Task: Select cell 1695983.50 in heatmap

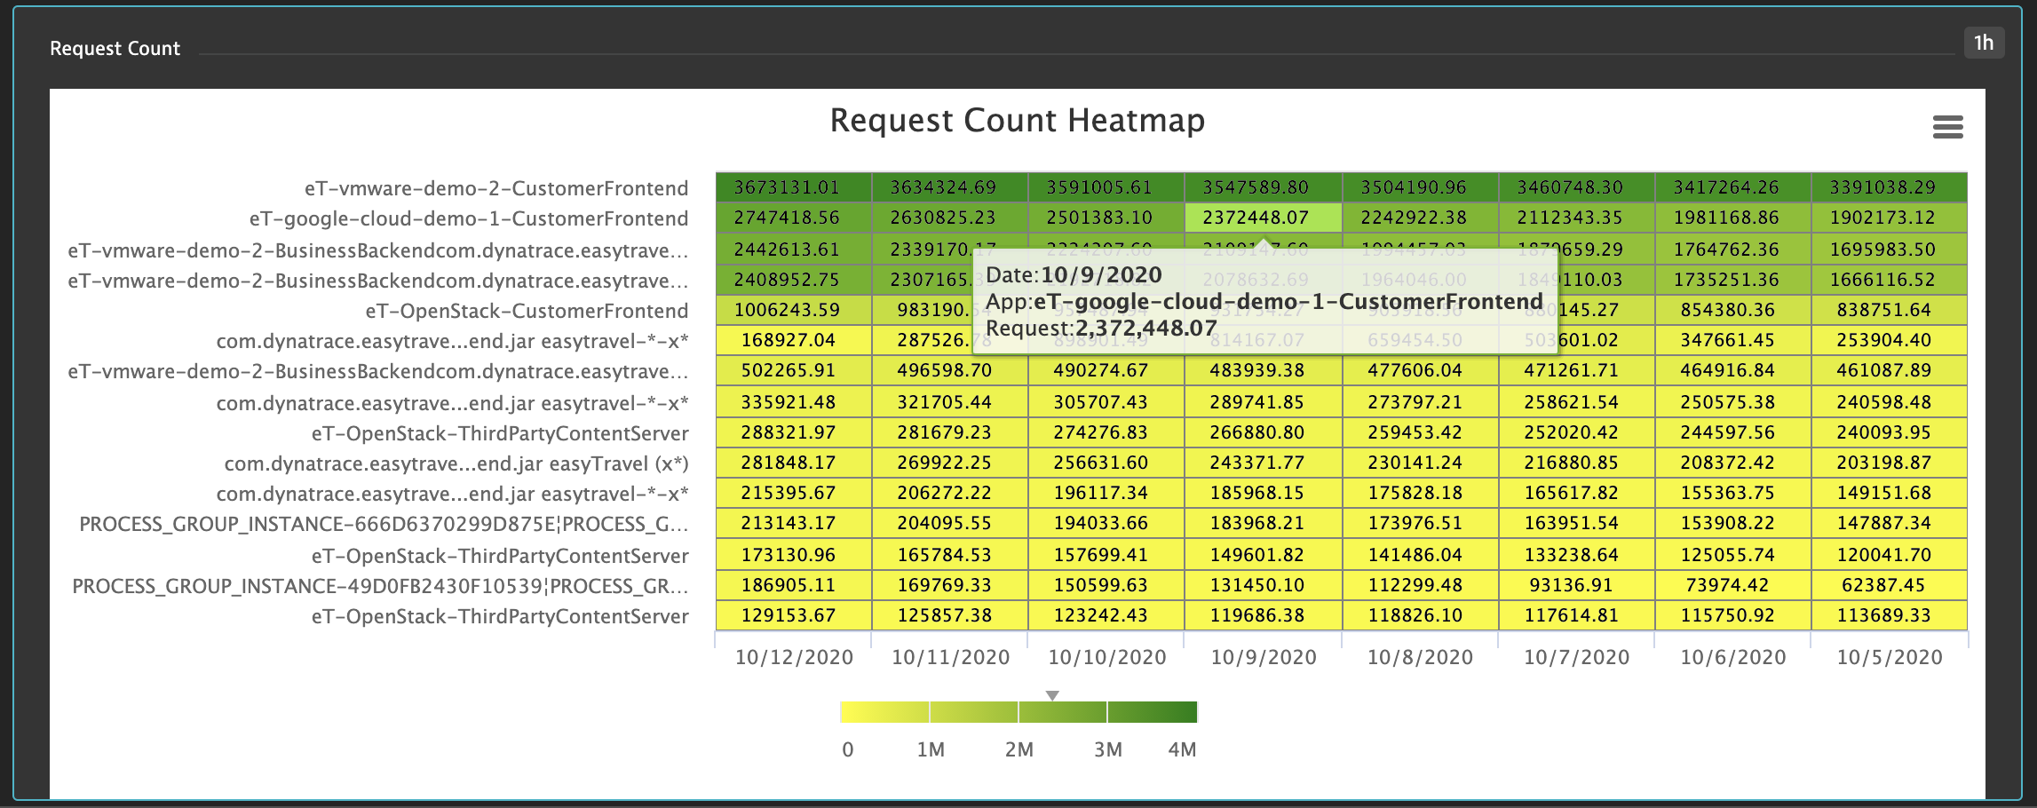Action: (1890, 250)
